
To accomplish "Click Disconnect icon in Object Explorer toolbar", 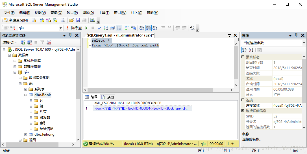I will (x=29, y=42).
